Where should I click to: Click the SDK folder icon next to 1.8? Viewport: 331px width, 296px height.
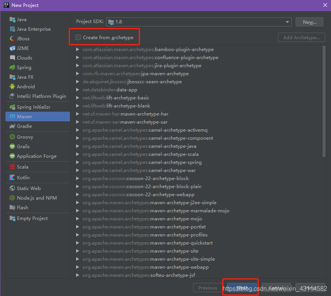click(111, 22)
